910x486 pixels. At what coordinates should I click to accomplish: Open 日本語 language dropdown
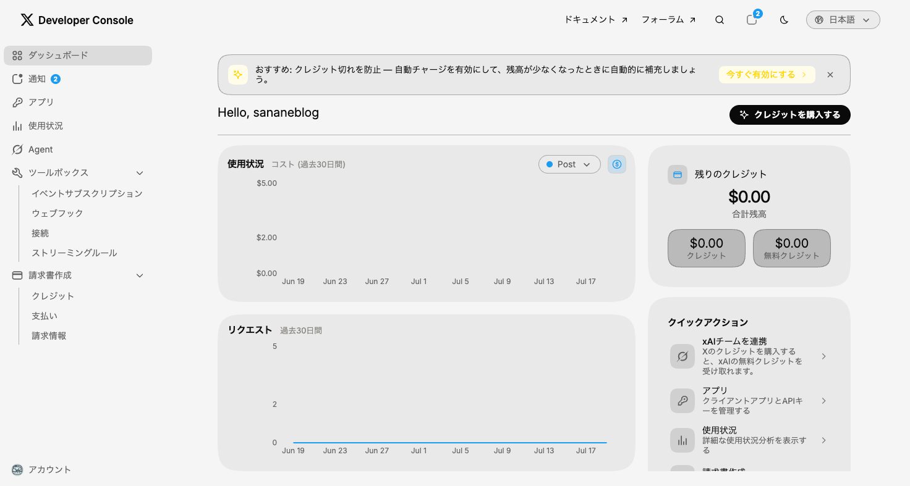843,20
